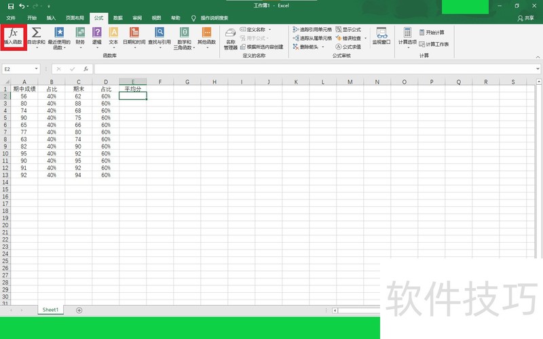The height and width of the screenshot is (339, 543).
Task: Save the workbook with the save icon
Action: (x=11, y=6)
